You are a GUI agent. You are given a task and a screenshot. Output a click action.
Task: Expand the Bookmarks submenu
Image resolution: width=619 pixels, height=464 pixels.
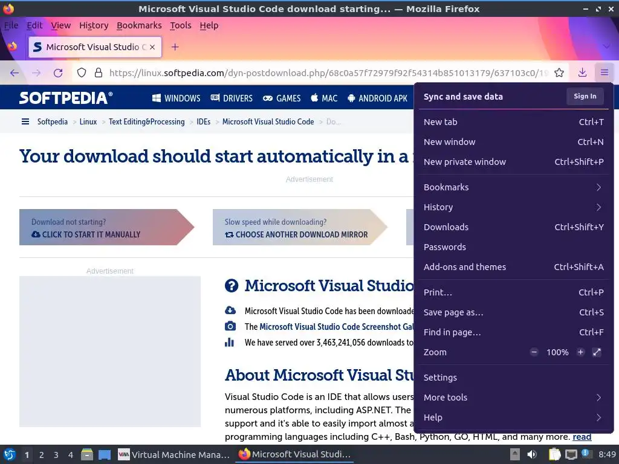(x=514, y=187)
